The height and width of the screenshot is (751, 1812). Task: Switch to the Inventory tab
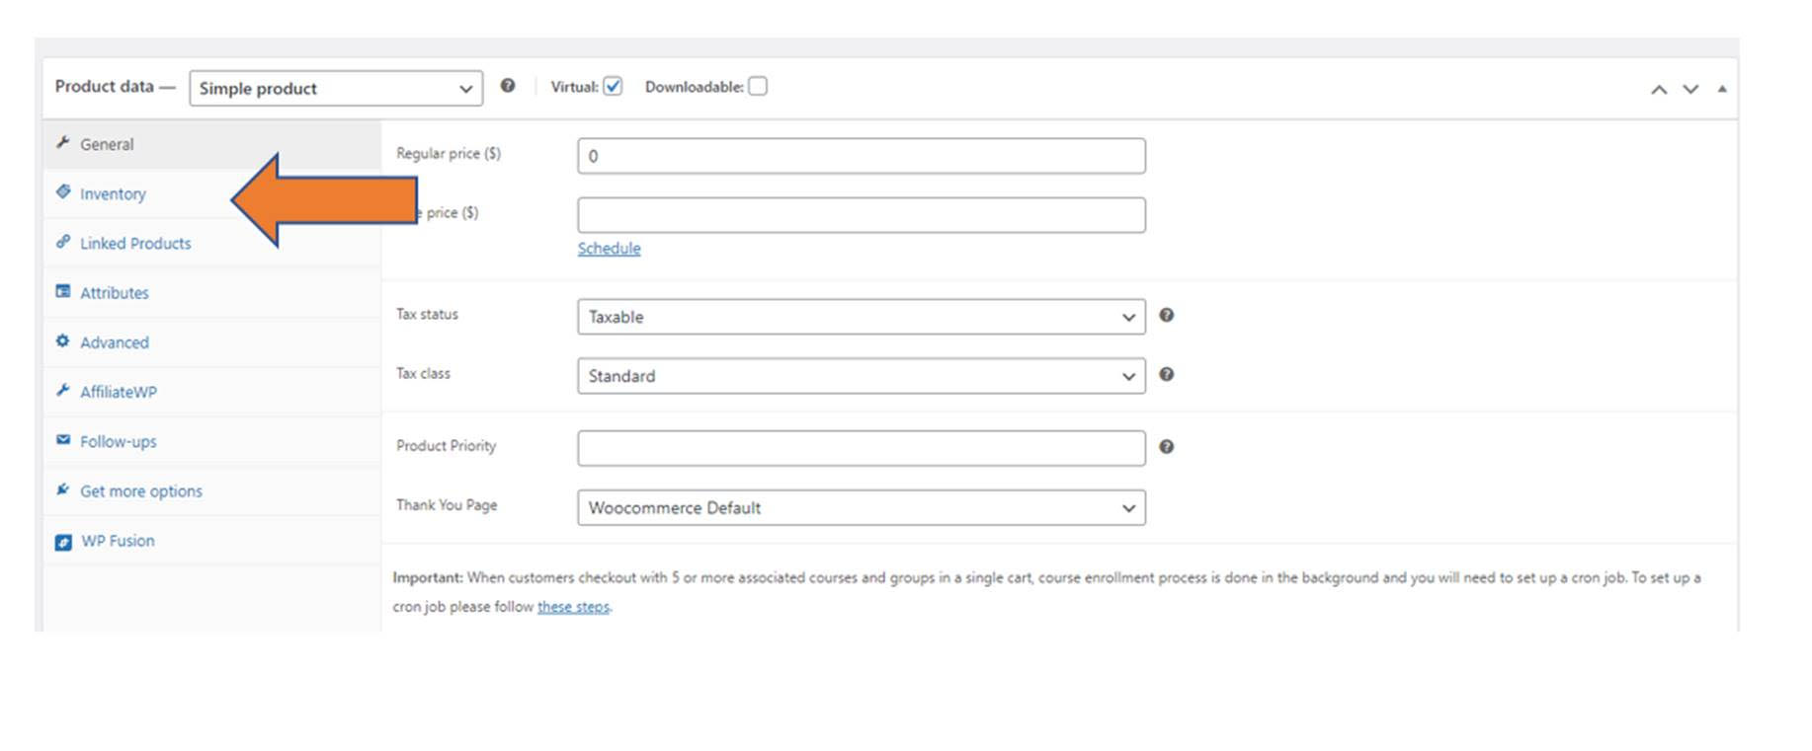(x=113, y=194)
